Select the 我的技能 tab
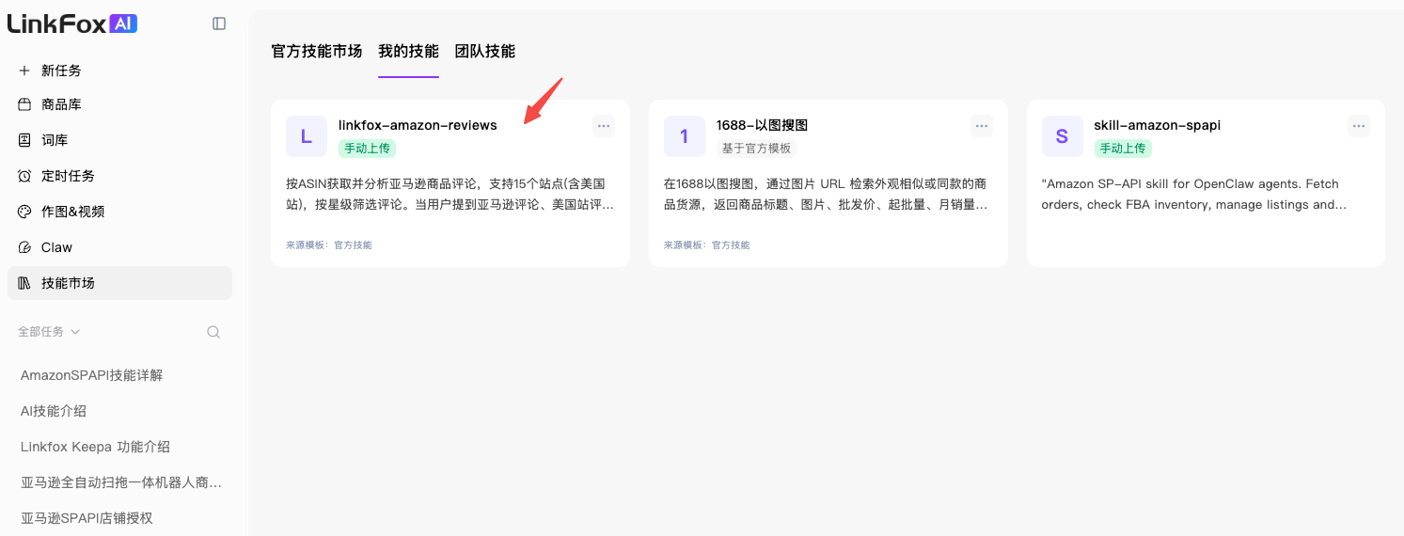 click(409, 51)
